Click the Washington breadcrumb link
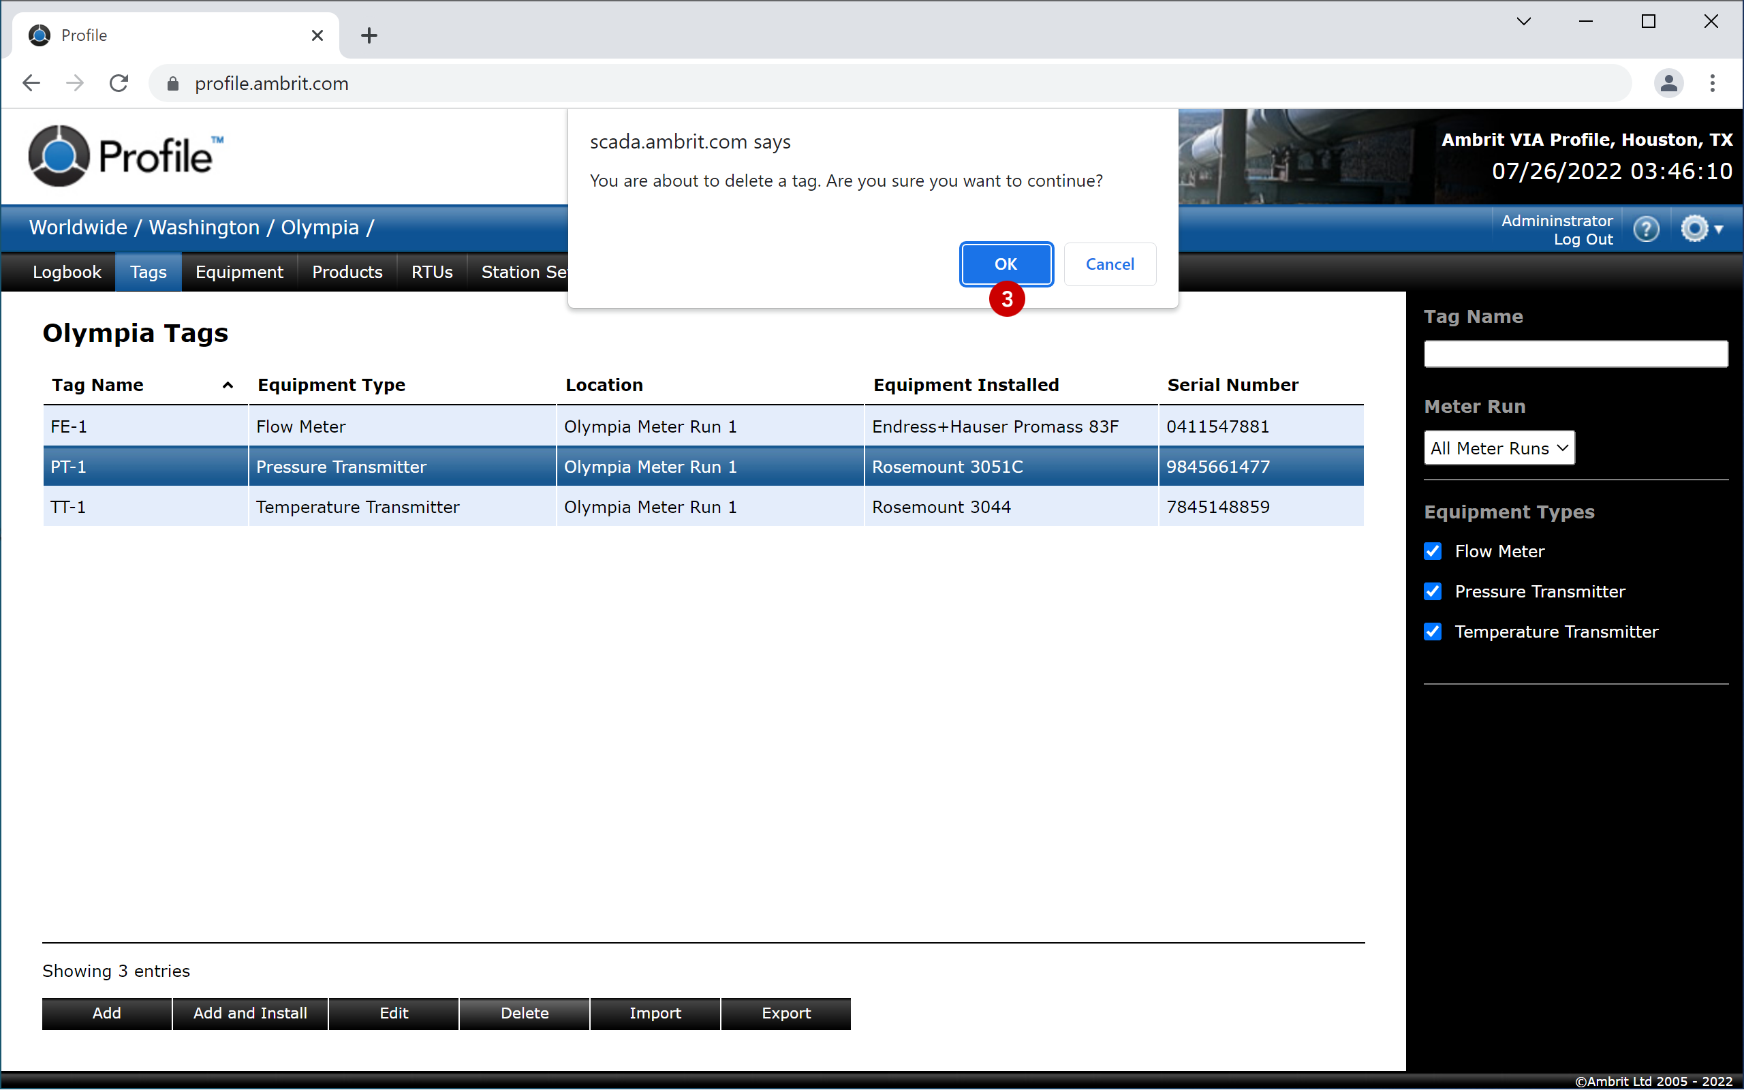Screen dimensions: 1744x1090 pos(204,228)
